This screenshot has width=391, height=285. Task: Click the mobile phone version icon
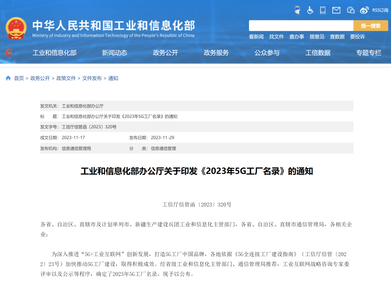coord(323,10)
